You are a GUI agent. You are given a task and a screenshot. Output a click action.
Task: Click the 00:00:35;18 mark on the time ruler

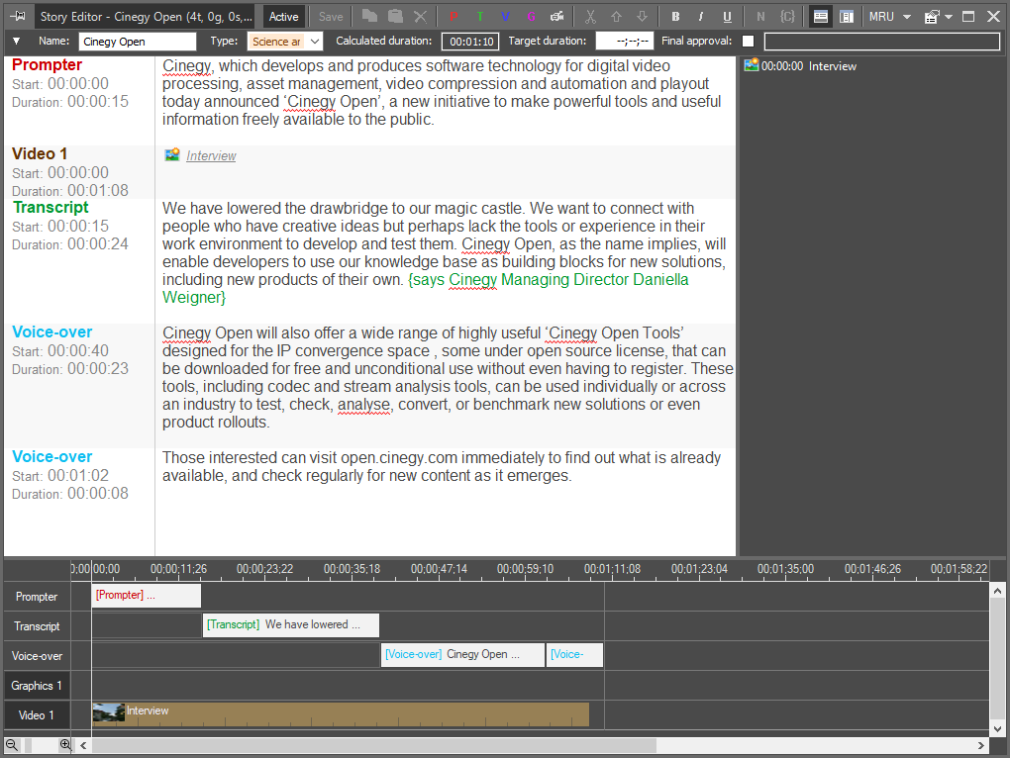tap(352, 569)
